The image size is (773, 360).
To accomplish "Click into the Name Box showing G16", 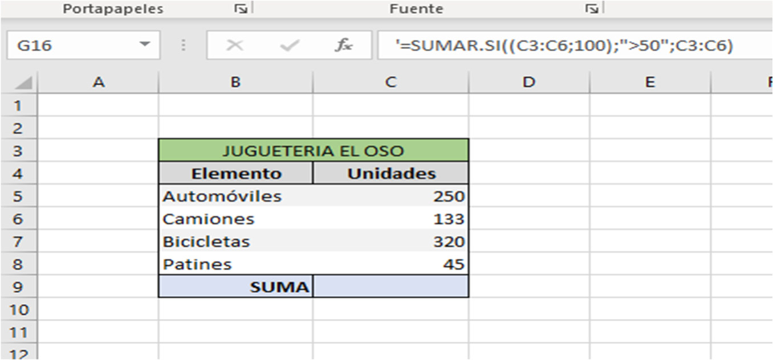I will pos(68,46).
